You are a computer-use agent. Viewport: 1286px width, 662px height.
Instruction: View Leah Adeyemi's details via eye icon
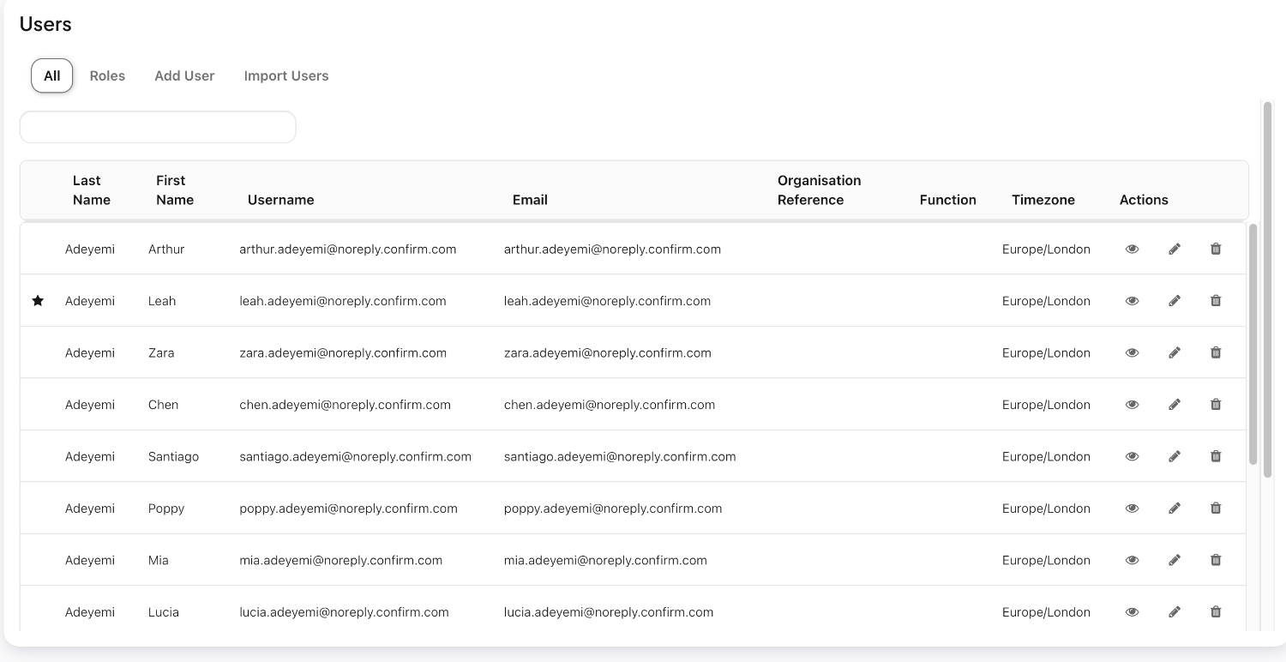point(1132,301)
